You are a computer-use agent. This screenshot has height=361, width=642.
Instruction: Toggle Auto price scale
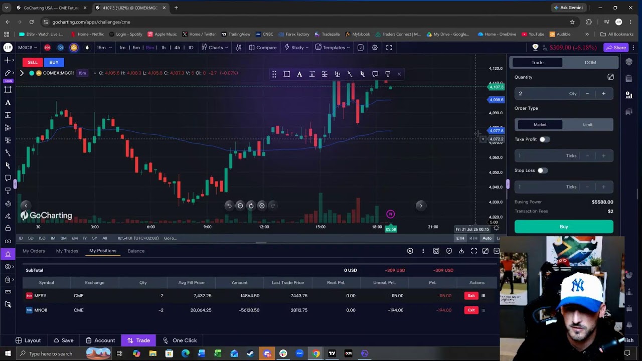click(x=487, y=238)
